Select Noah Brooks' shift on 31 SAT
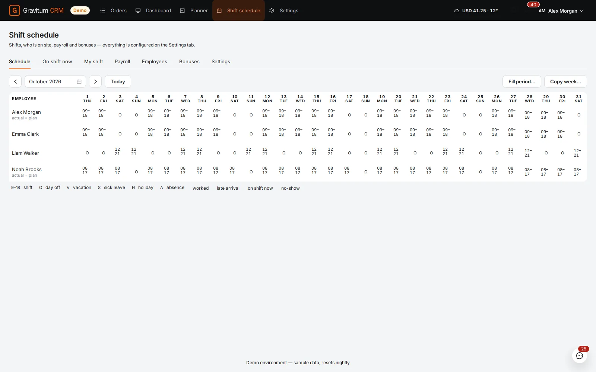596x372 pixels. (577, 172)
